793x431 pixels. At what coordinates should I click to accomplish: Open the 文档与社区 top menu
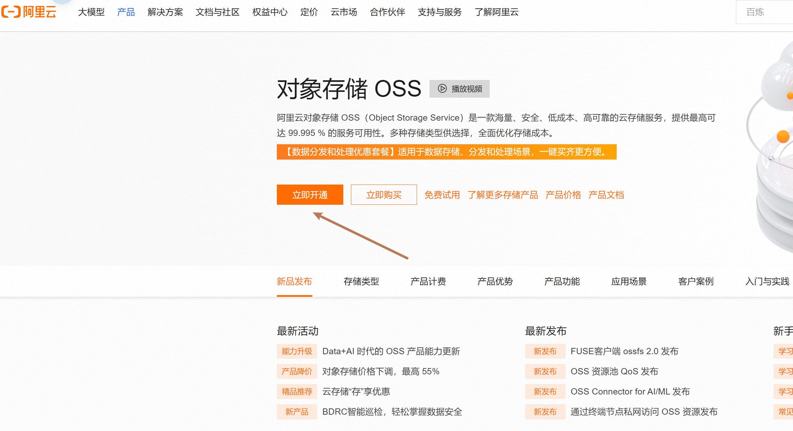click(x=217, y=12)
